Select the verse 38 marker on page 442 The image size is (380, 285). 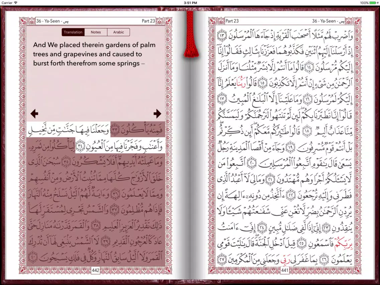(x=96, y=225)
